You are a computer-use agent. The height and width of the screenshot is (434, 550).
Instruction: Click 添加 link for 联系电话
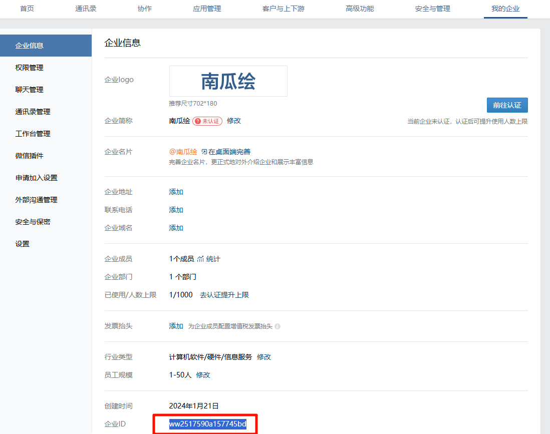click(x=176, y=210)
